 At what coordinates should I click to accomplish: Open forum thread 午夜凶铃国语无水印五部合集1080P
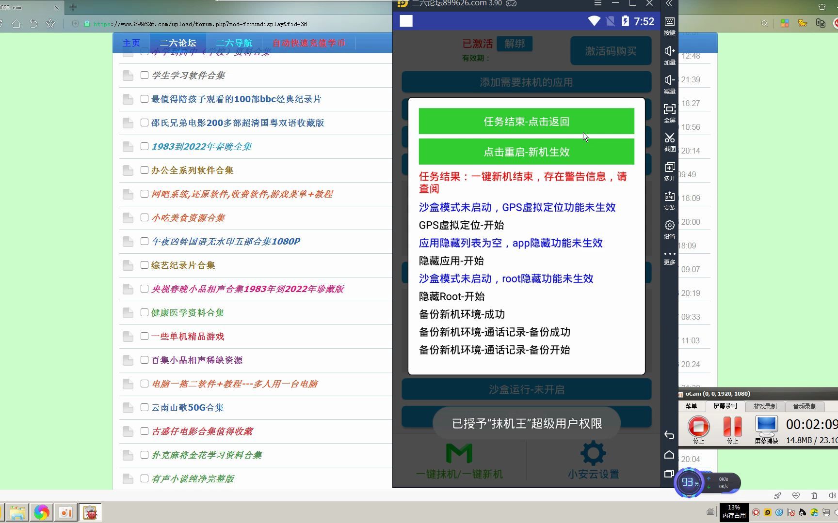[x=226, y=241]
